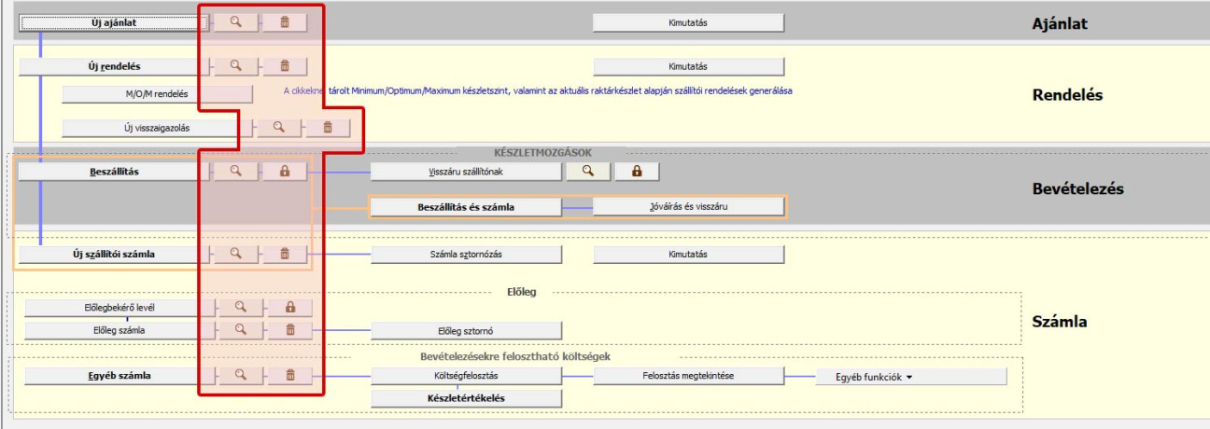Search using the magnifier beside Visszáru szállítónak
This screenshot has width=1210, height=429.
(588, 172)
